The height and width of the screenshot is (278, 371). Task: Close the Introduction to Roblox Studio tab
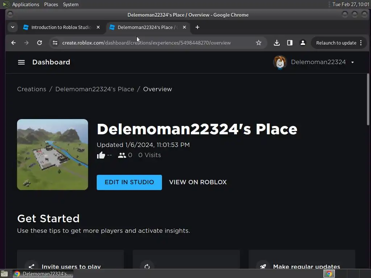[x=98, y=27]
